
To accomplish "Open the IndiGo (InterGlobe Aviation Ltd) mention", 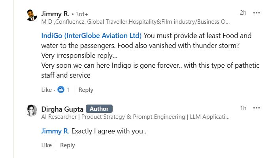I will pos(91,36).
